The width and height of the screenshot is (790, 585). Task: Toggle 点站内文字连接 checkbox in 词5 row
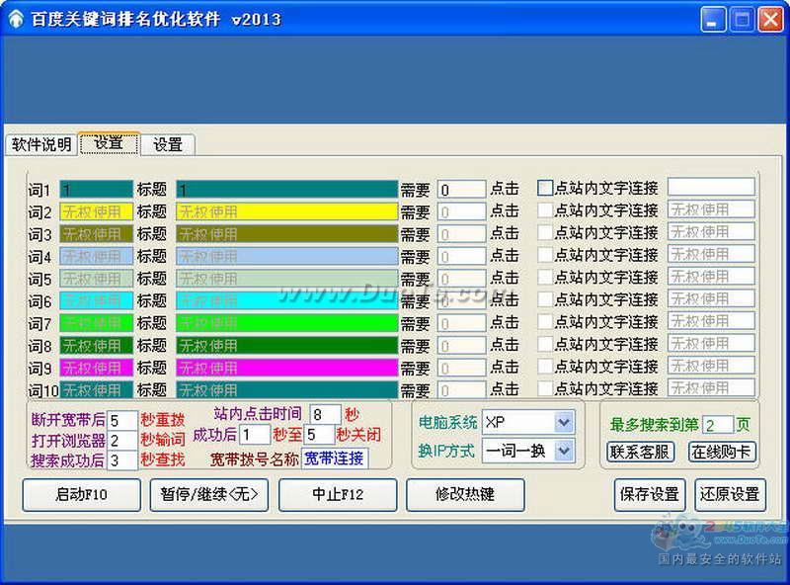545,277
